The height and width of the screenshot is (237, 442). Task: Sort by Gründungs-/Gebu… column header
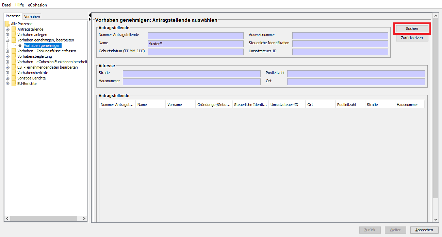214,105
